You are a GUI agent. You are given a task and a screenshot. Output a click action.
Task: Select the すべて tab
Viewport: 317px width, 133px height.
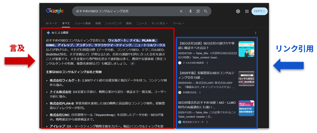coord(66,23)
